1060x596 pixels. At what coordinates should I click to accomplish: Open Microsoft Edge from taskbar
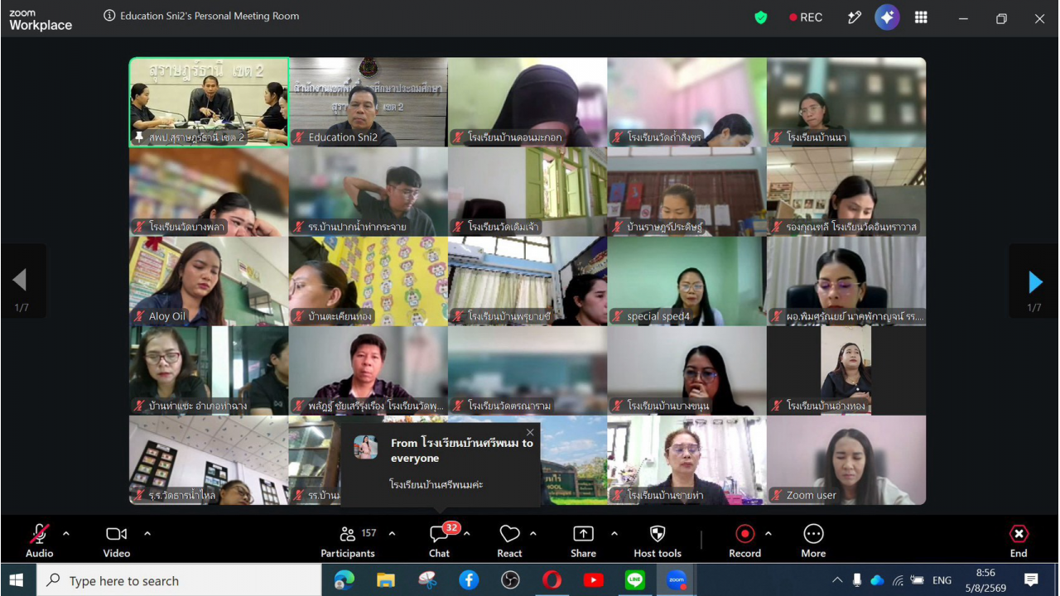coord(344,580)
